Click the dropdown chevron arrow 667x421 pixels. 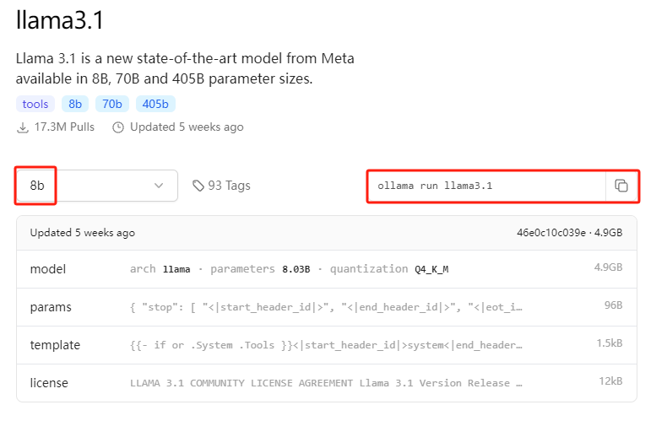pos(159,186)
